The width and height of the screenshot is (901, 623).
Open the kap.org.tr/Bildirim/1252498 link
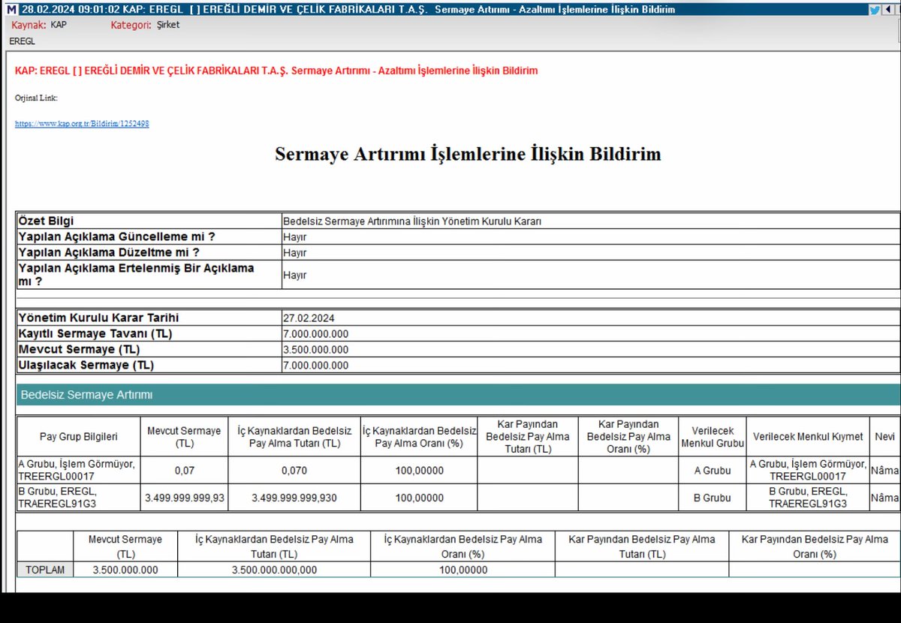(x=82, y=123)
